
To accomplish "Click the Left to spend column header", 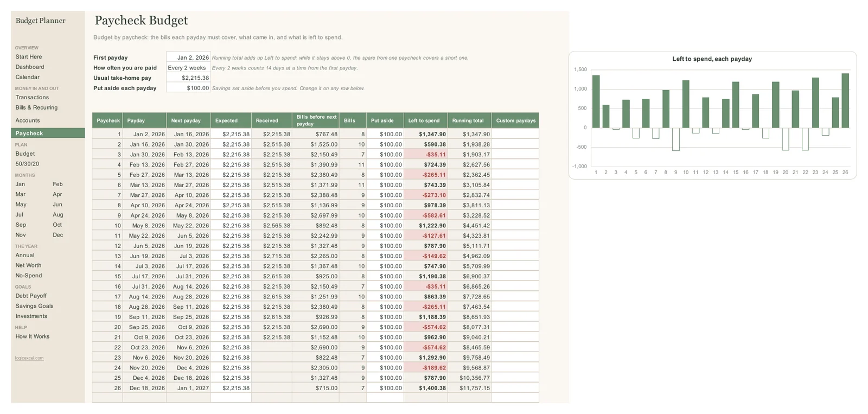I will point(426,120).
